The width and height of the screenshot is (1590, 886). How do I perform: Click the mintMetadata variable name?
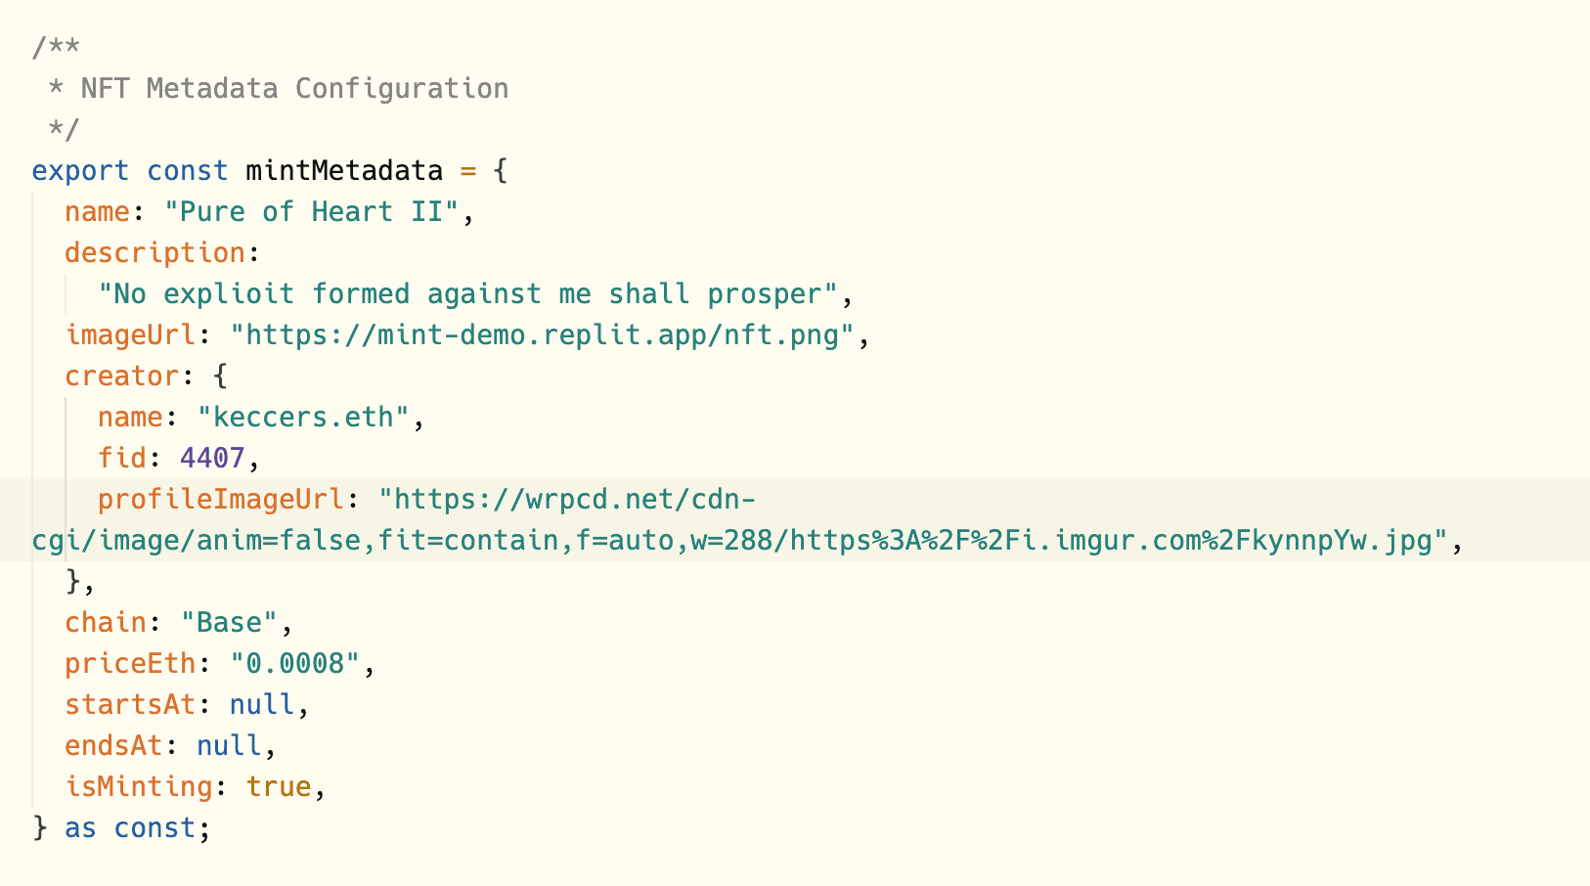coord(344,170)
